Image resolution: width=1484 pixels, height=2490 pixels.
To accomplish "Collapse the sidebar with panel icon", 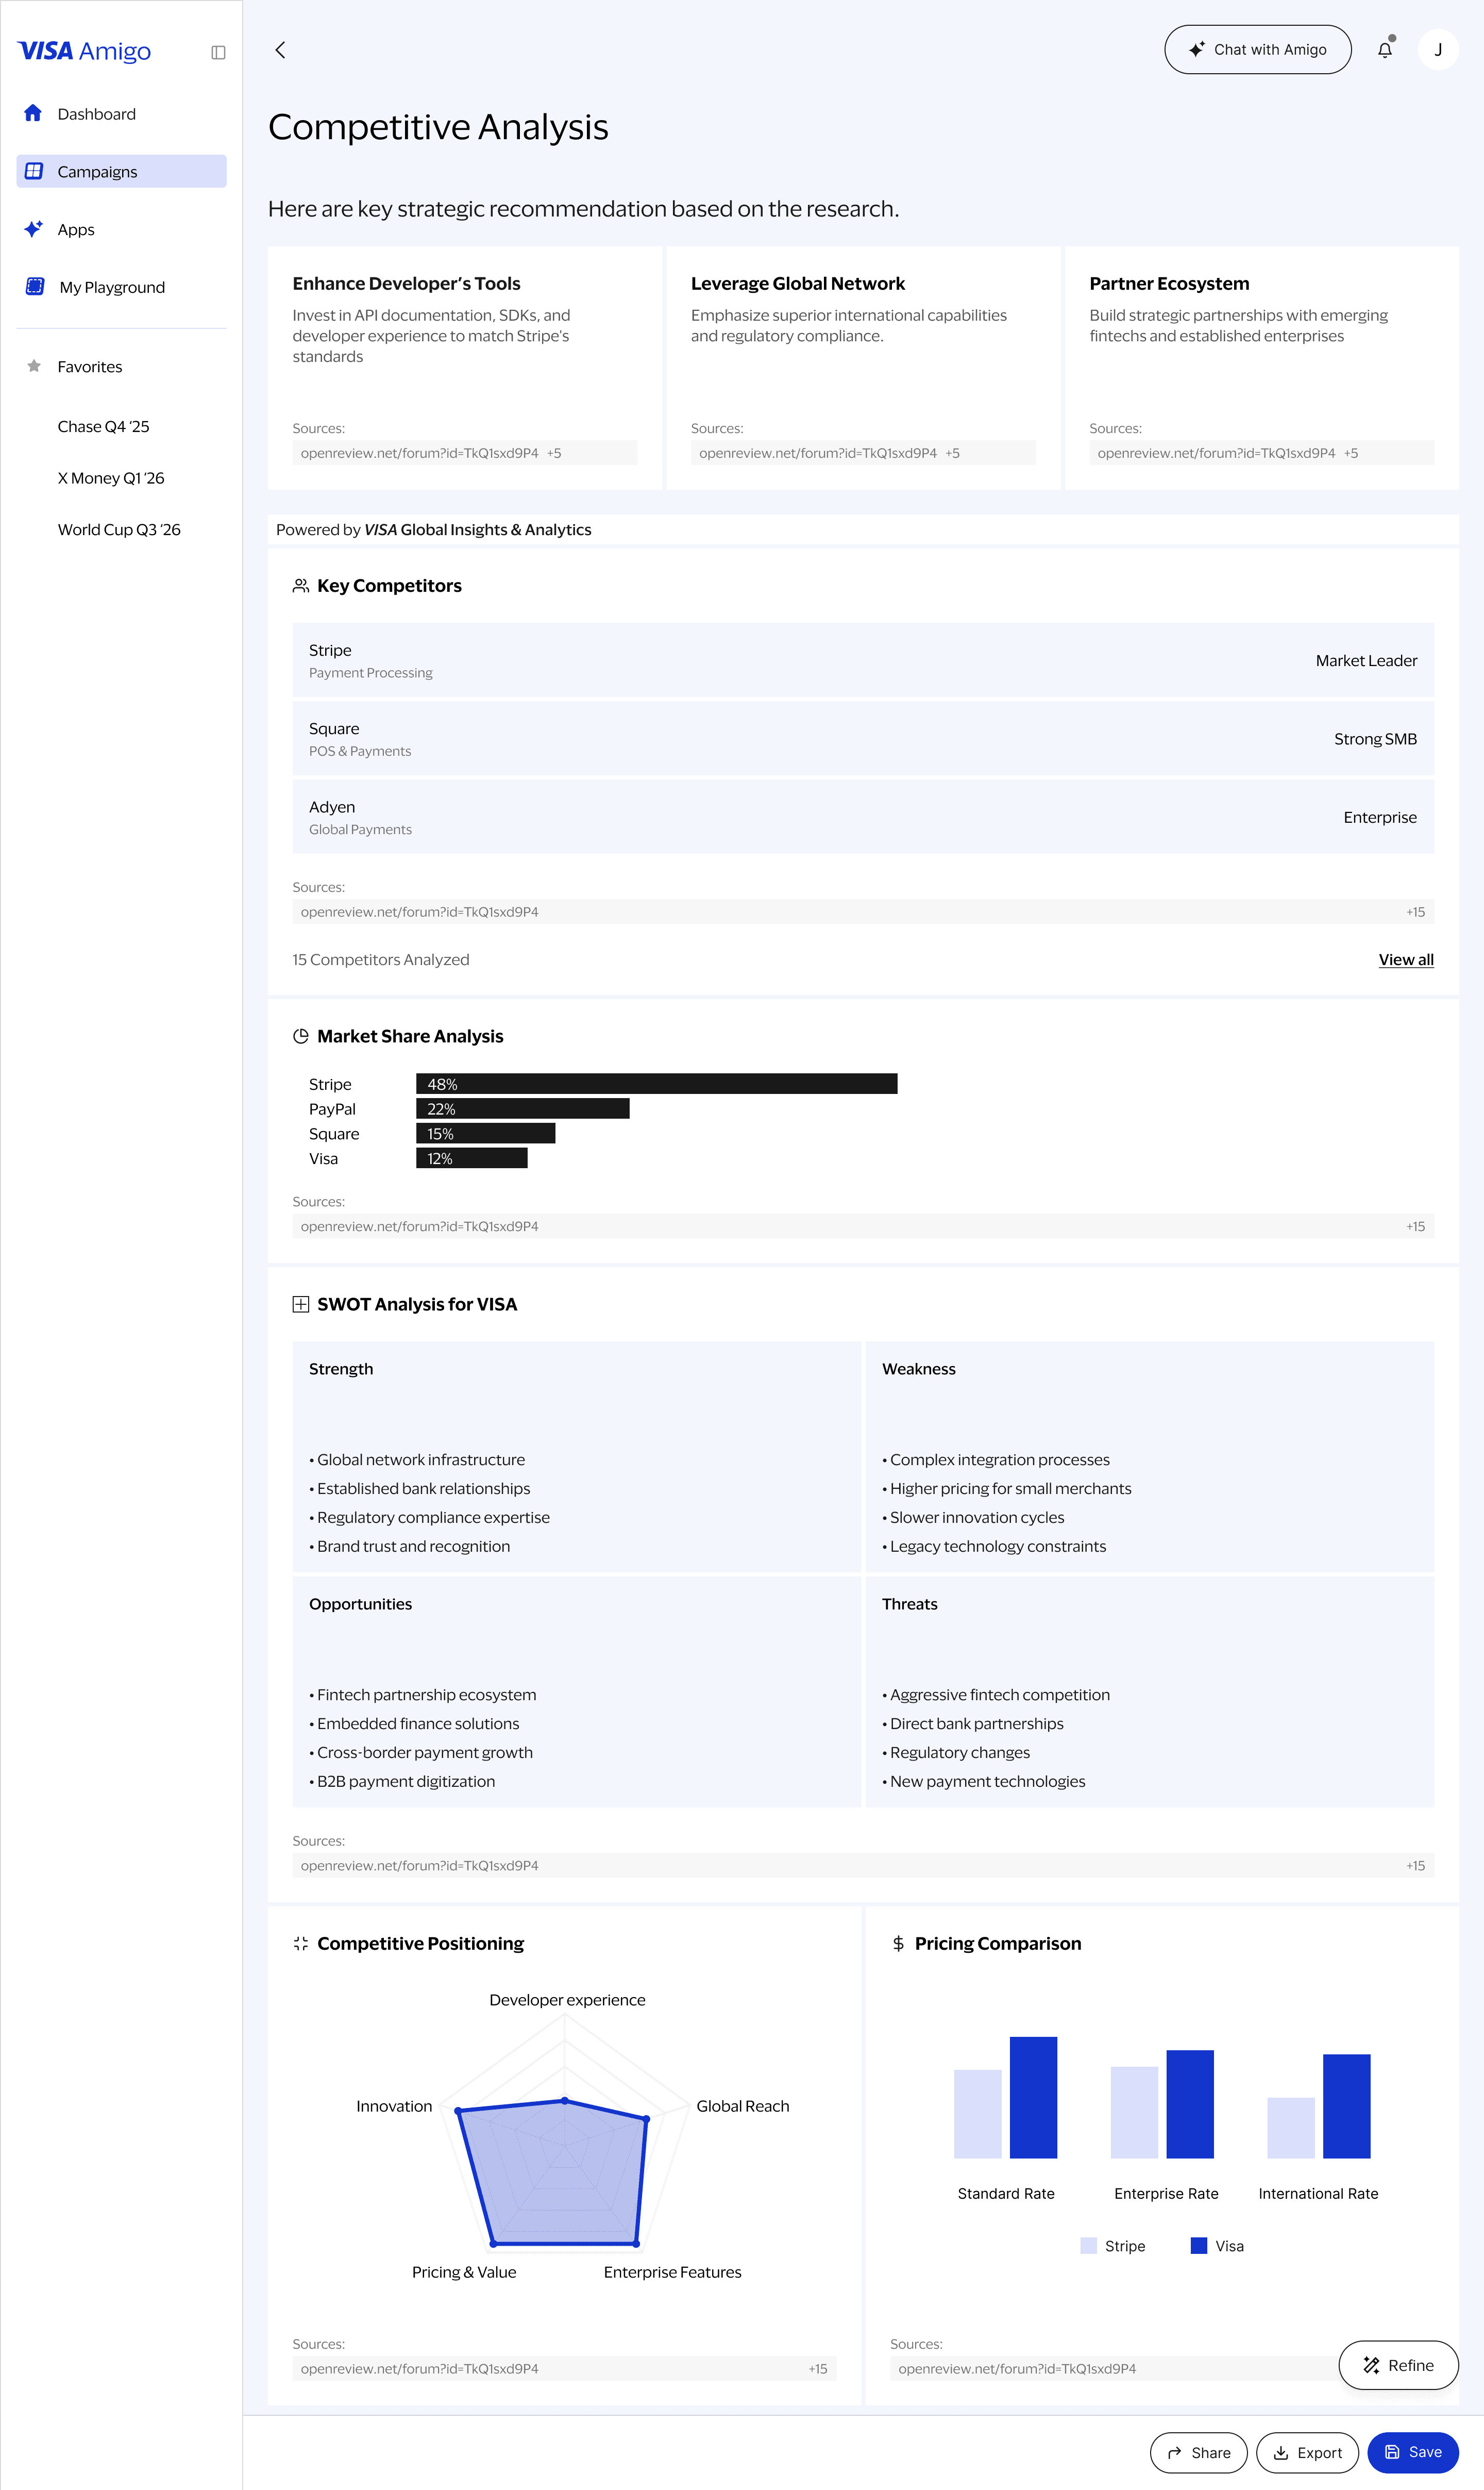I will click(218, 52).
